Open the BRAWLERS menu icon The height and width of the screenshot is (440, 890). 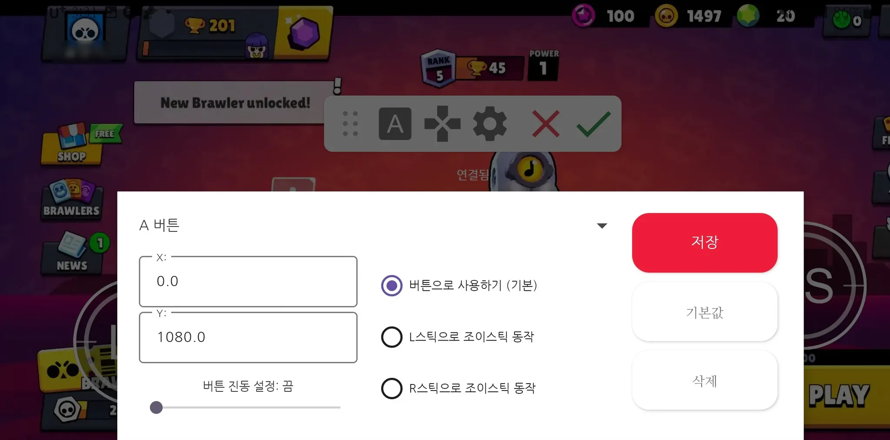72,199
